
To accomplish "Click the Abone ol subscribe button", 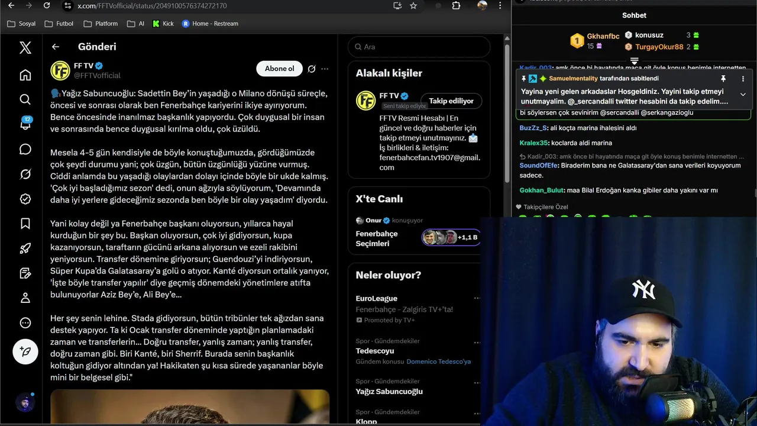I will (279, 69).
